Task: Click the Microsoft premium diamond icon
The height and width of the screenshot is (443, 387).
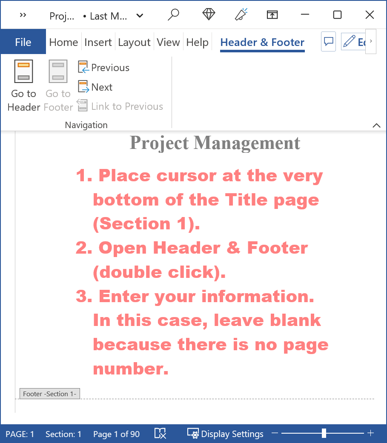Action: click(209, 14)
